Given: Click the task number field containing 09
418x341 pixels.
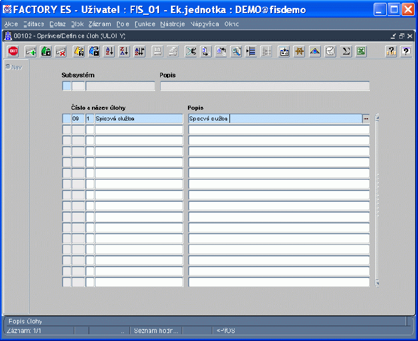Looking at the screenshot, I should click(78, 118).
